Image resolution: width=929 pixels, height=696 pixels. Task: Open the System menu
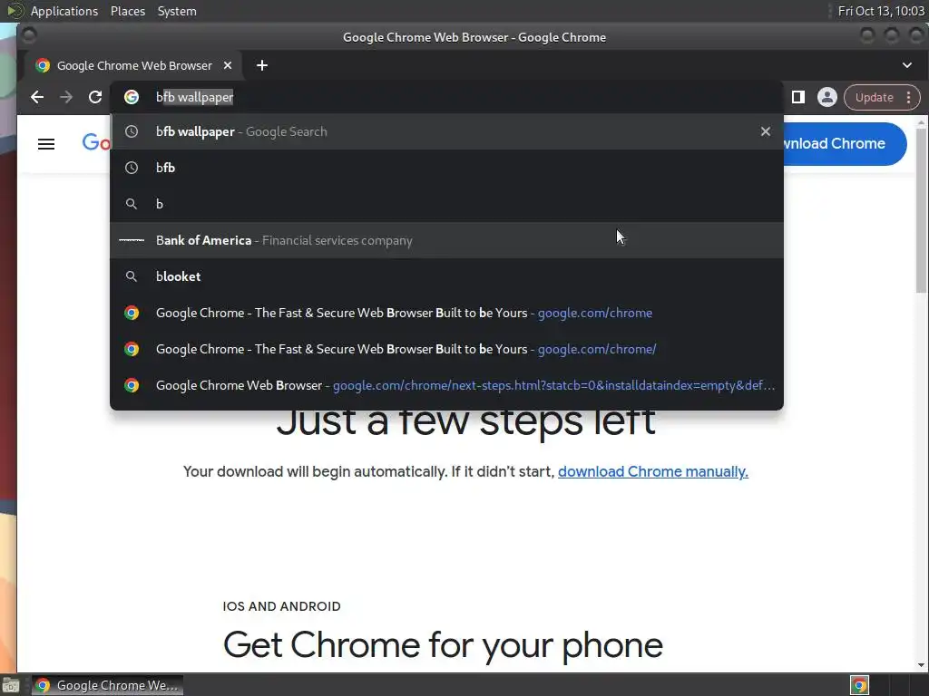(177, 11)
